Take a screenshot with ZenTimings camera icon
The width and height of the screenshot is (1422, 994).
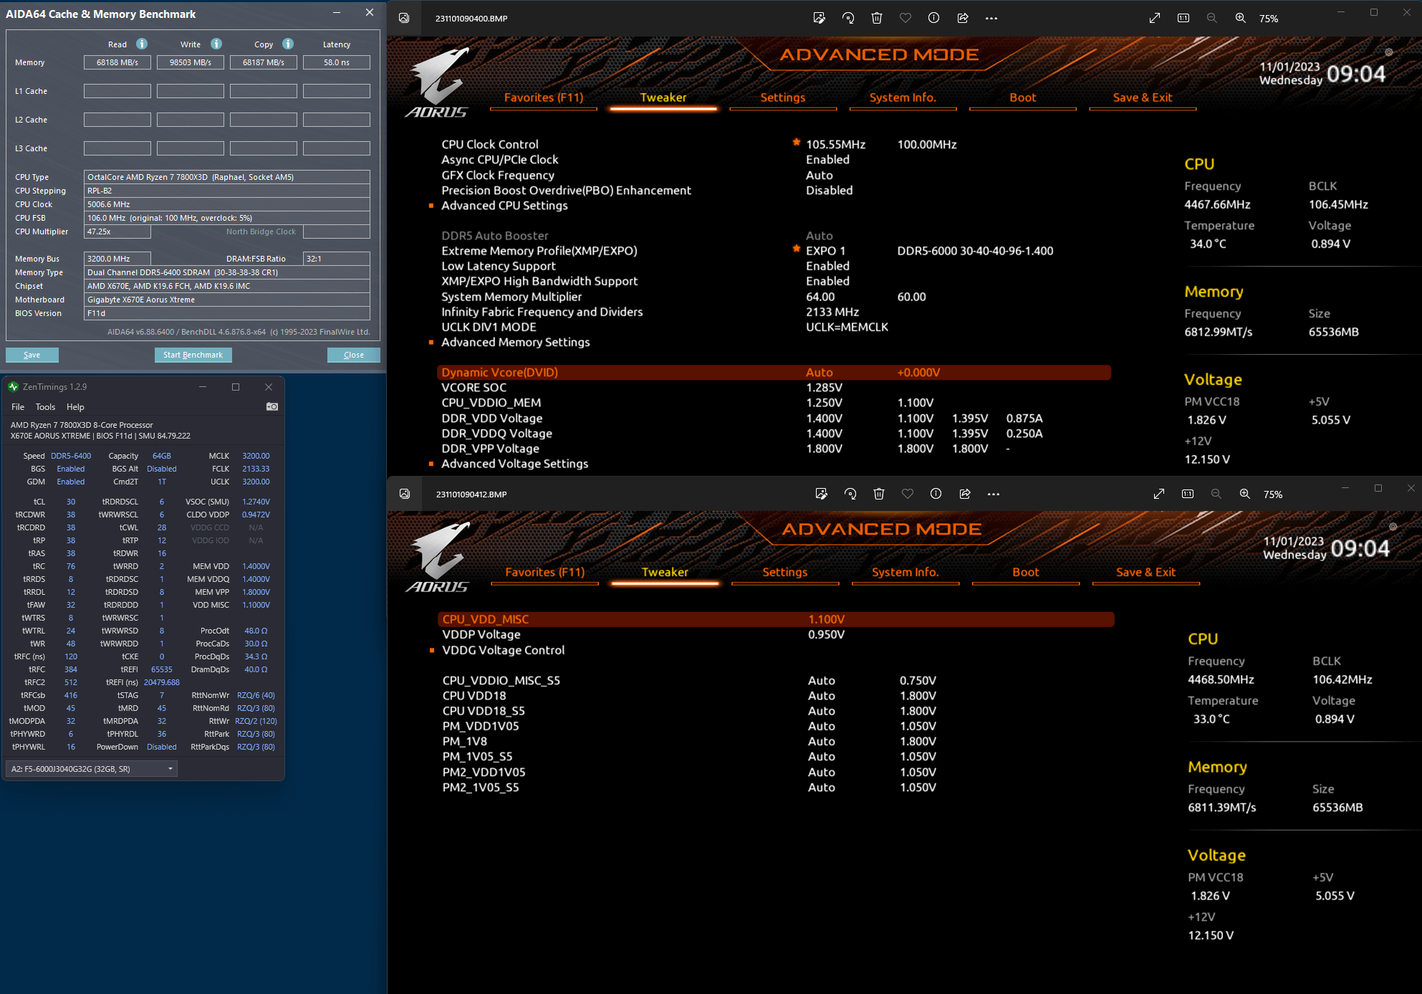(x=272, y=406)
